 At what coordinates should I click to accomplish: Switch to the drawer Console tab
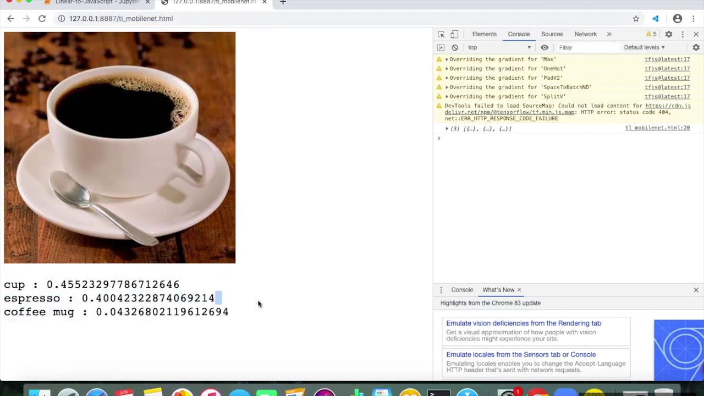[x=462, y=290]
